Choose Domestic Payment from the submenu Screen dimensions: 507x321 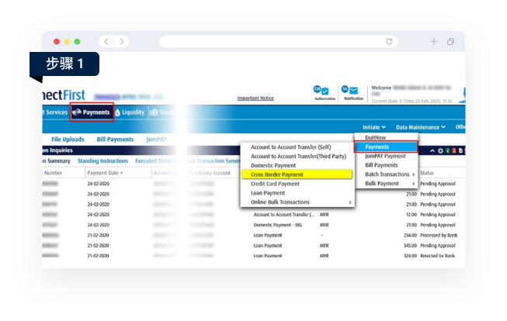pyautogui.click(x=273, y=165)
